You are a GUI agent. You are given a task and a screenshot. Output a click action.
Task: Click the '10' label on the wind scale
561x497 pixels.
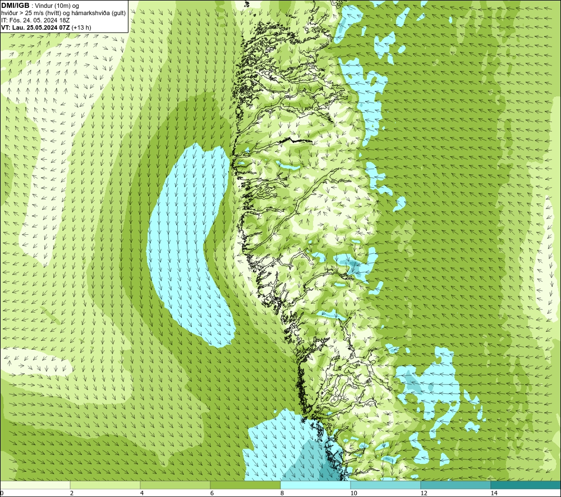point(353,493)
